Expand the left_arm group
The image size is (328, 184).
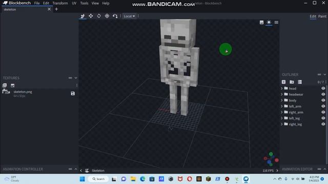click(x=282, y=106)
